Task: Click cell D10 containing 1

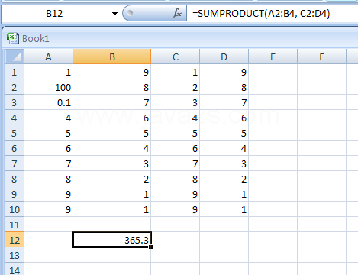Action: tap(224, 209)
